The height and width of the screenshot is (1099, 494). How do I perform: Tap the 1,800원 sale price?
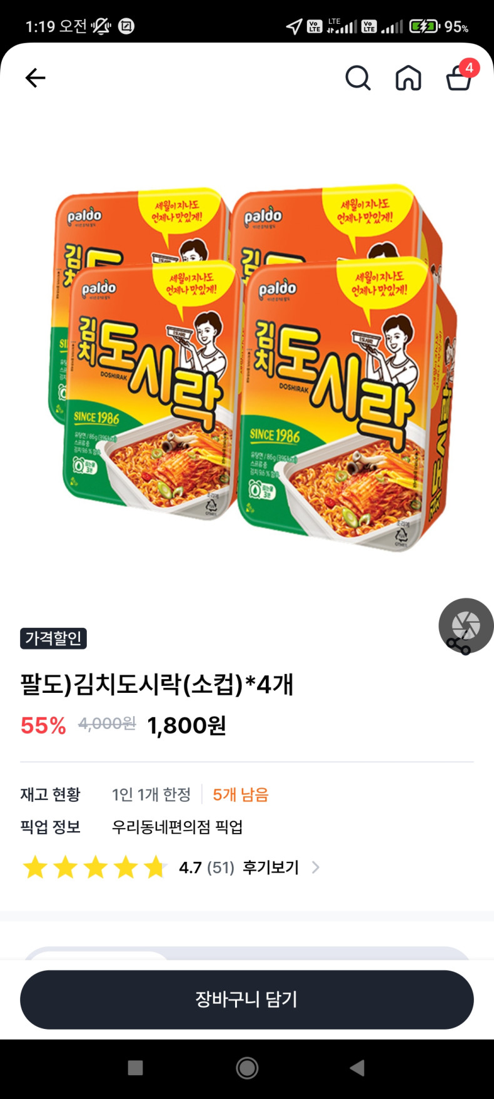186,725
